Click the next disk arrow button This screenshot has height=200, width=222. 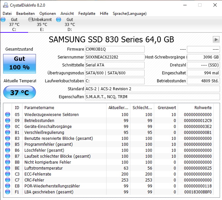click(216, 39)
